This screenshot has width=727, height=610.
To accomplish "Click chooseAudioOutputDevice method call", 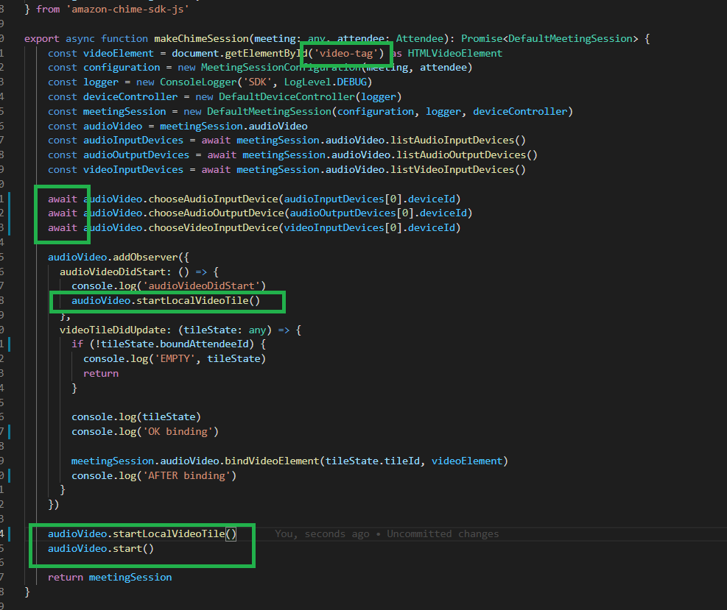I will [216, 213].
